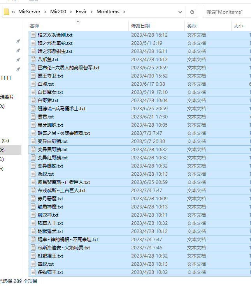The height and width of the screenshot is (286, 251).
Task: Sort by 修改日期 column header
Action: tap(140, 26)
